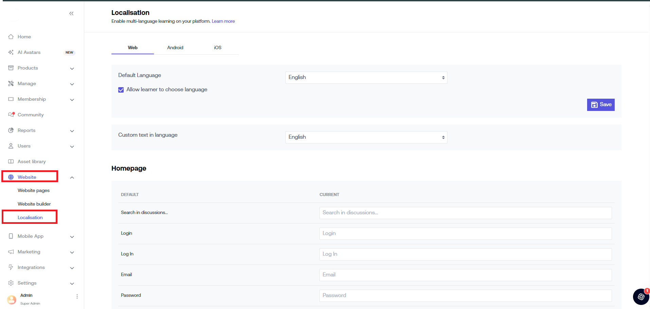Expand the Products menu chevron

click(x=72, y=69)
